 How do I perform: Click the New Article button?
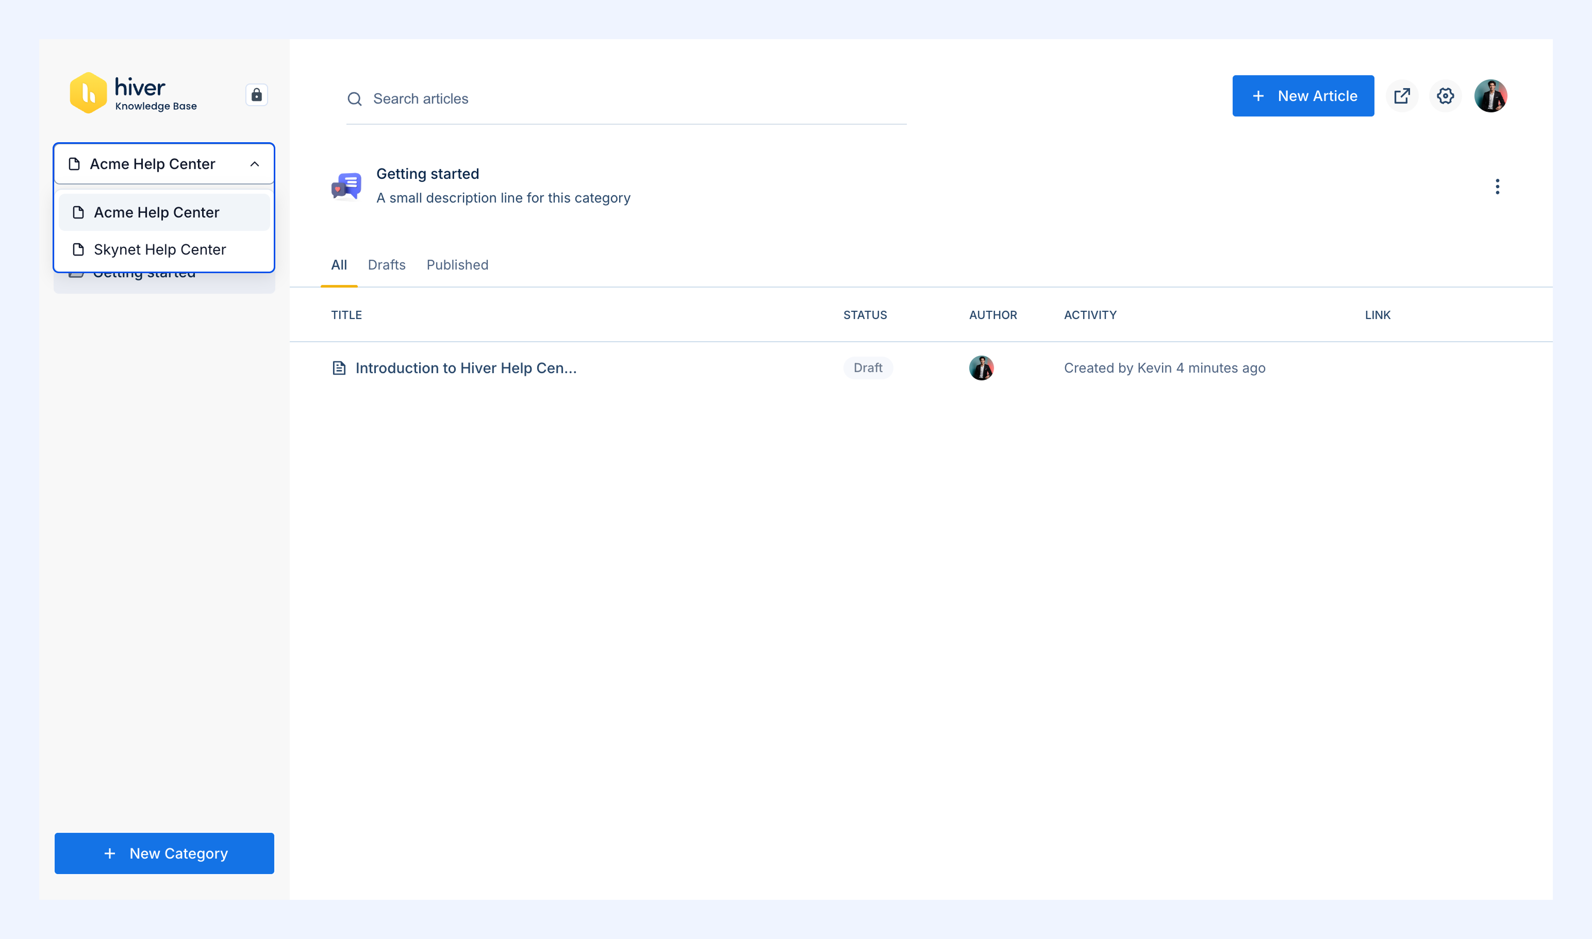[1303, 95]
